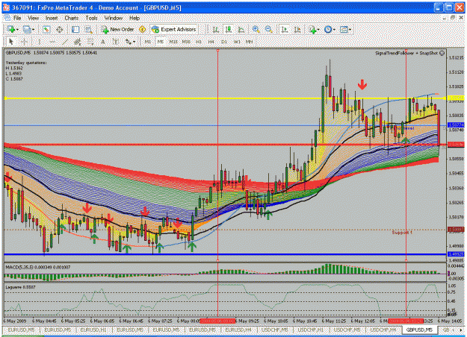Screen dimensions: 467x337
Task: Expand the Arrows tool dropdown arrow
Action: [x=134, y=42]
